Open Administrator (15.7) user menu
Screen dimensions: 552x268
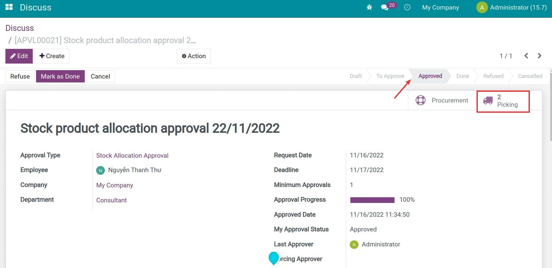(518, 7)
